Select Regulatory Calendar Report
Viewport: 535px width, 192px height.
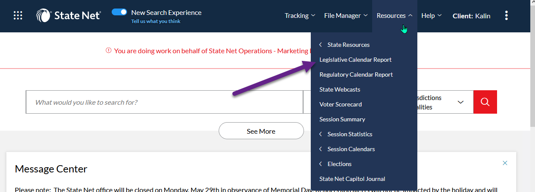pyautogui.click(x=356, y=75)
